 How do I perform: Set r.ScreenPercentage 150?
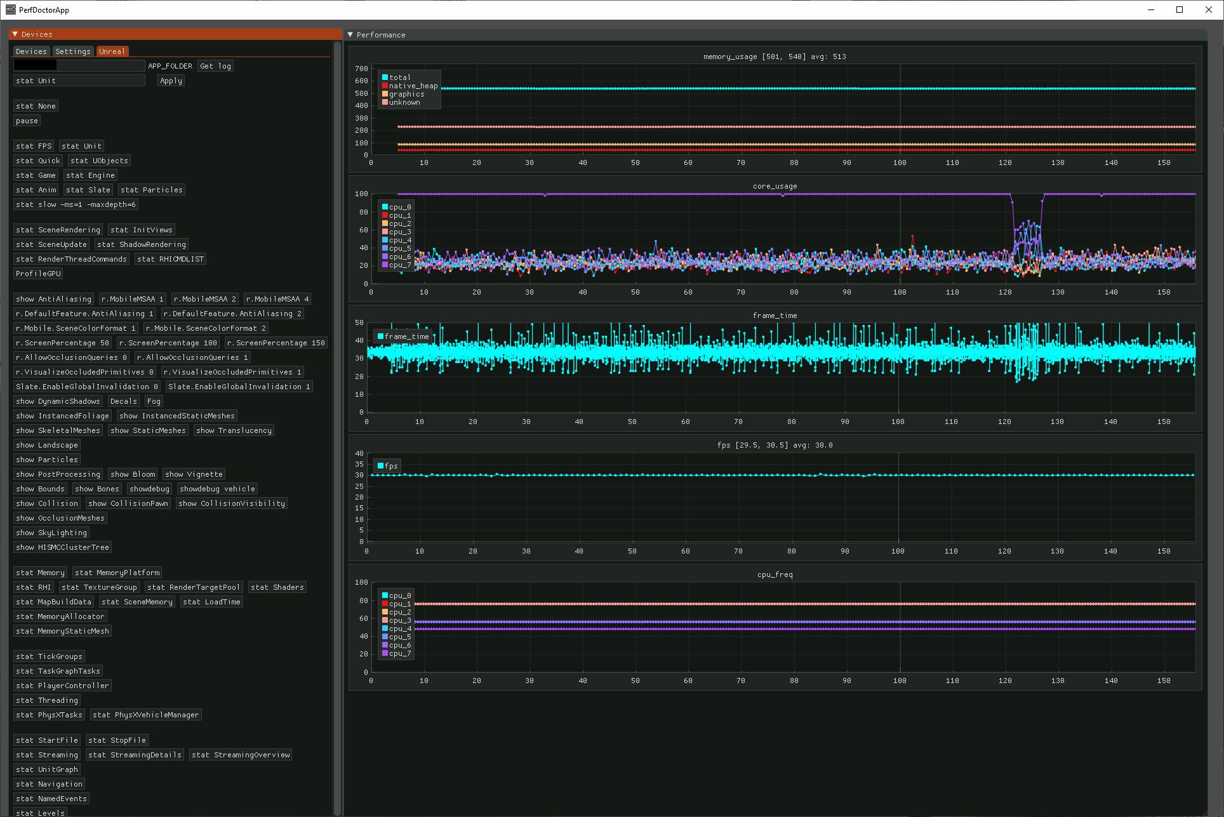[276, 343]
